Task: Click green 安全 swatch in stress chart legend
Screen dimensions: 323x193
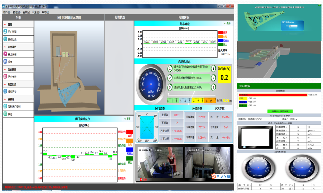Action: pos(129,158)
